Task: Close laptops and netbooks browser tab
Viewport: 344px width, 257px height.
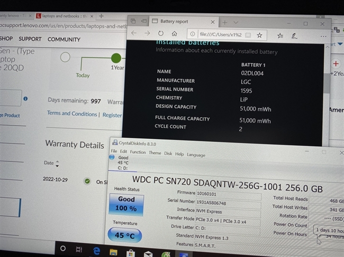Action: tap(92, 16)
